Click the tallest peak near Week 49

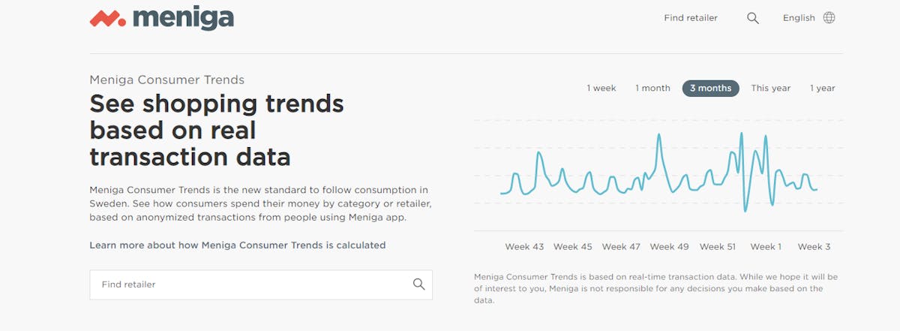click(x=658, y=136)
